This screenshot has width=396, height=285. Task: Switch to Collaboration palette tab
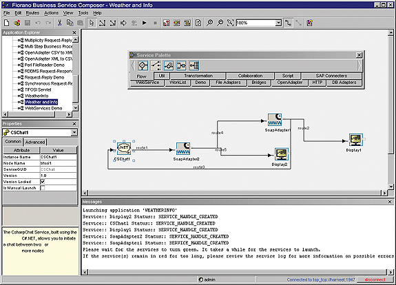pyautogui.click(x=250, y=76)
